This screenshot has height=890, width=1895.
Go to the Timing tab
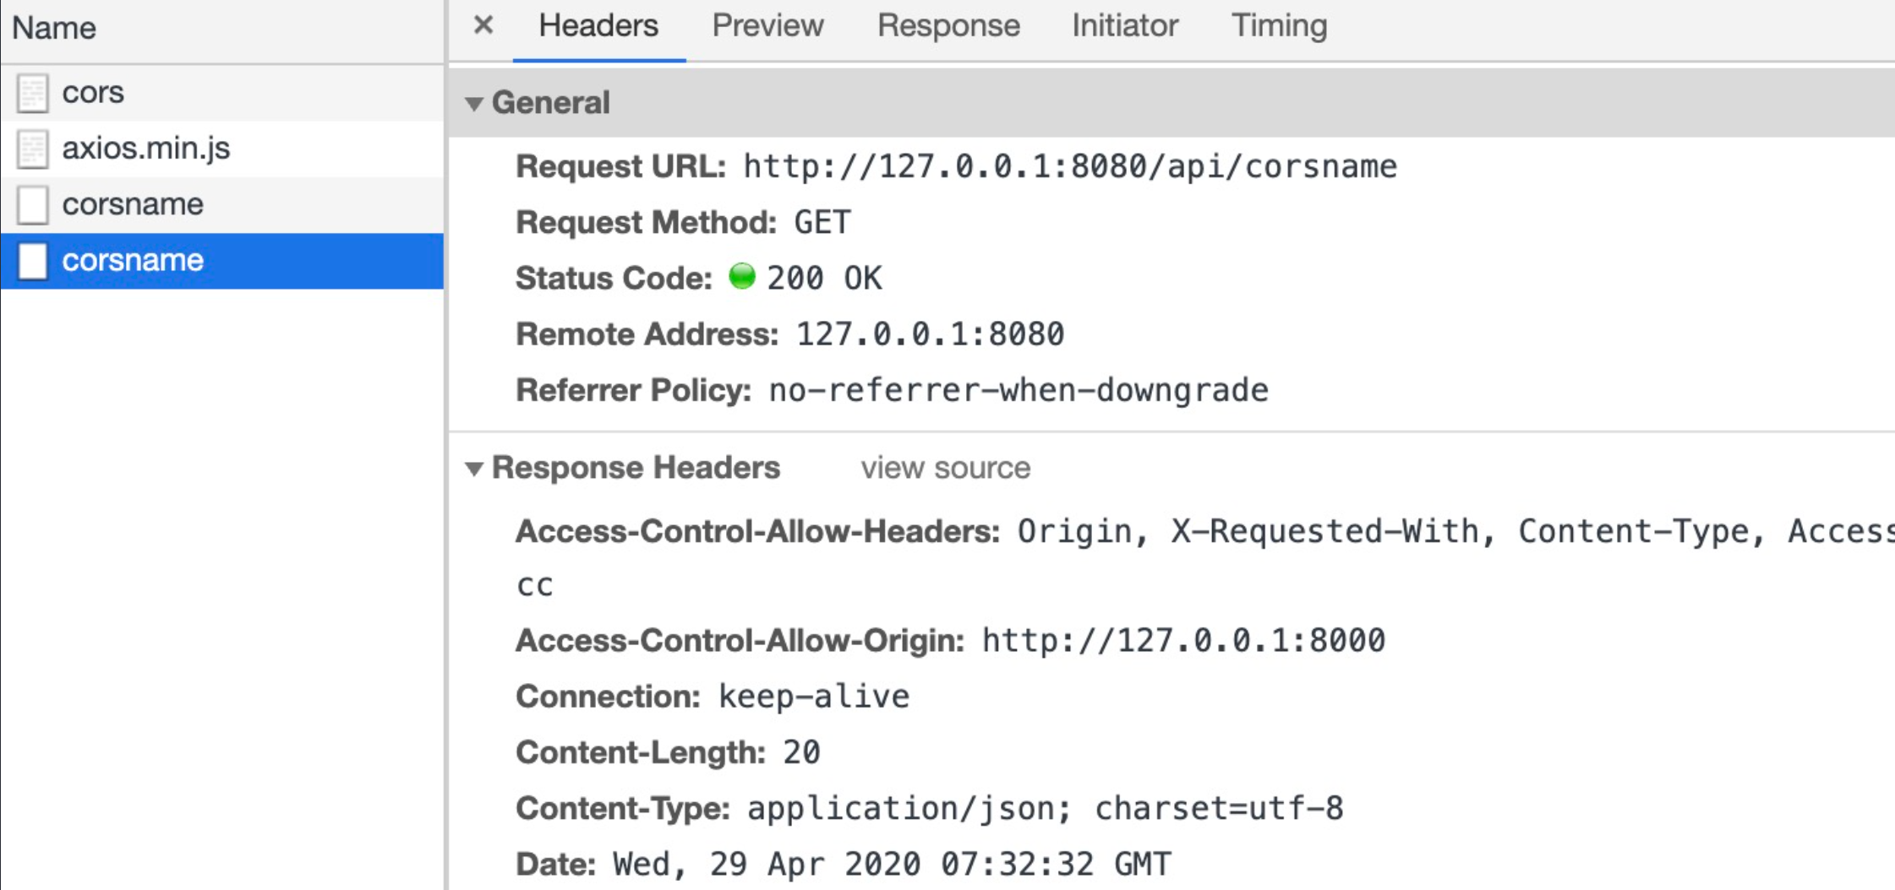click(x=1279, y=26)
